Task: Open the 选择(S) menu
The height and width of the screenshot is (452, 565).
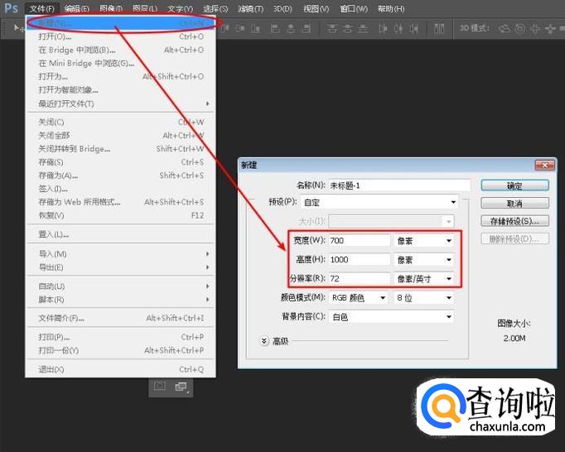Action: tap(215, 8)
